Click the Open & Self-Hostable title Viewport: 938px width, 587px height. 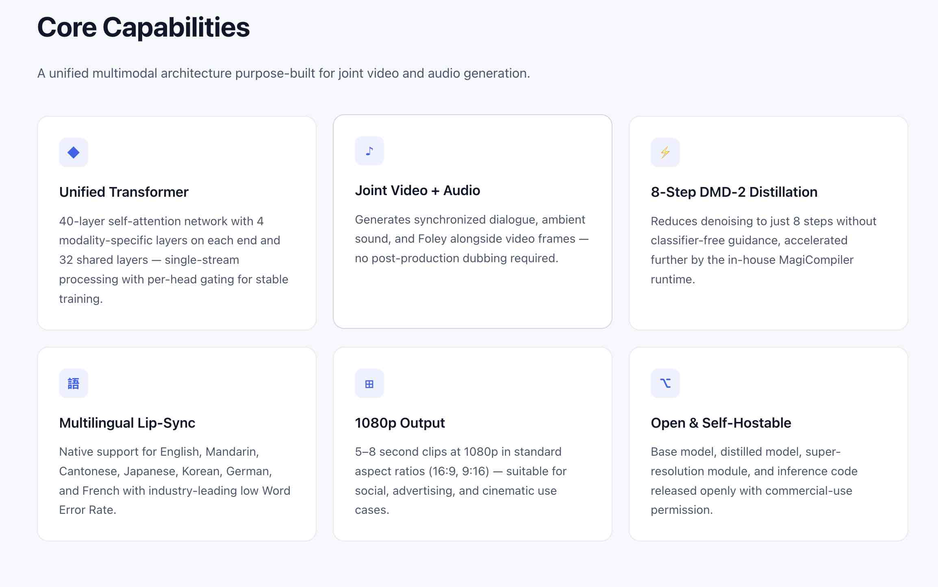(721, 423)
